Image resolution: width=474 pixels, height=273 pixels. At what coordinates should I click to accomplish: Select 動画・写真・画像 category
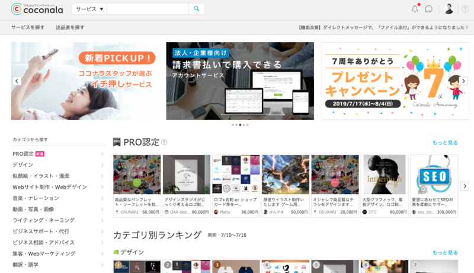tap(57, 209)
